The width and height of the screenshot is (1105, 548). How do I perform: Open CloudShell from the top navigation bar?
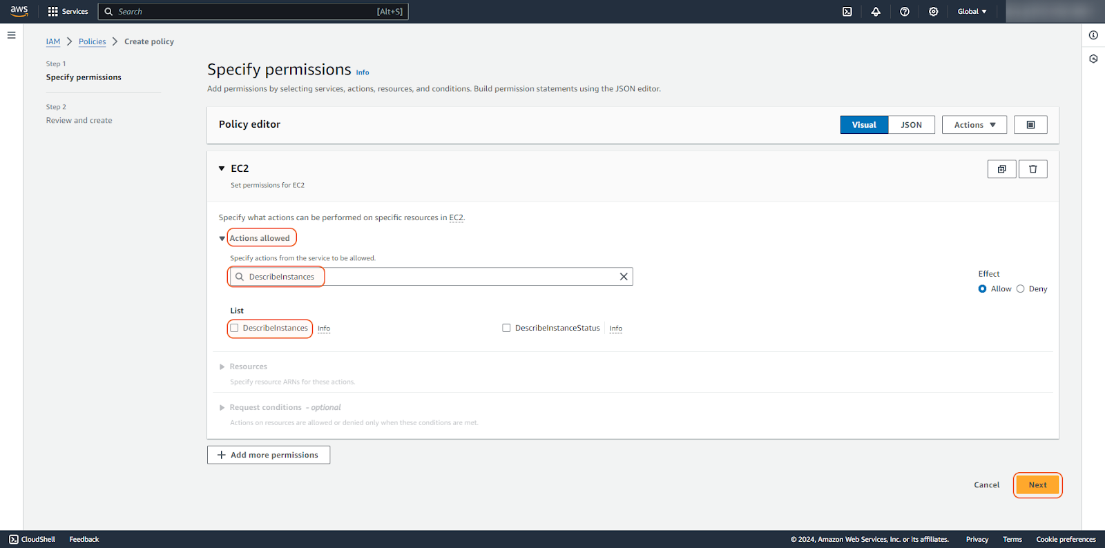pos(847,12)
